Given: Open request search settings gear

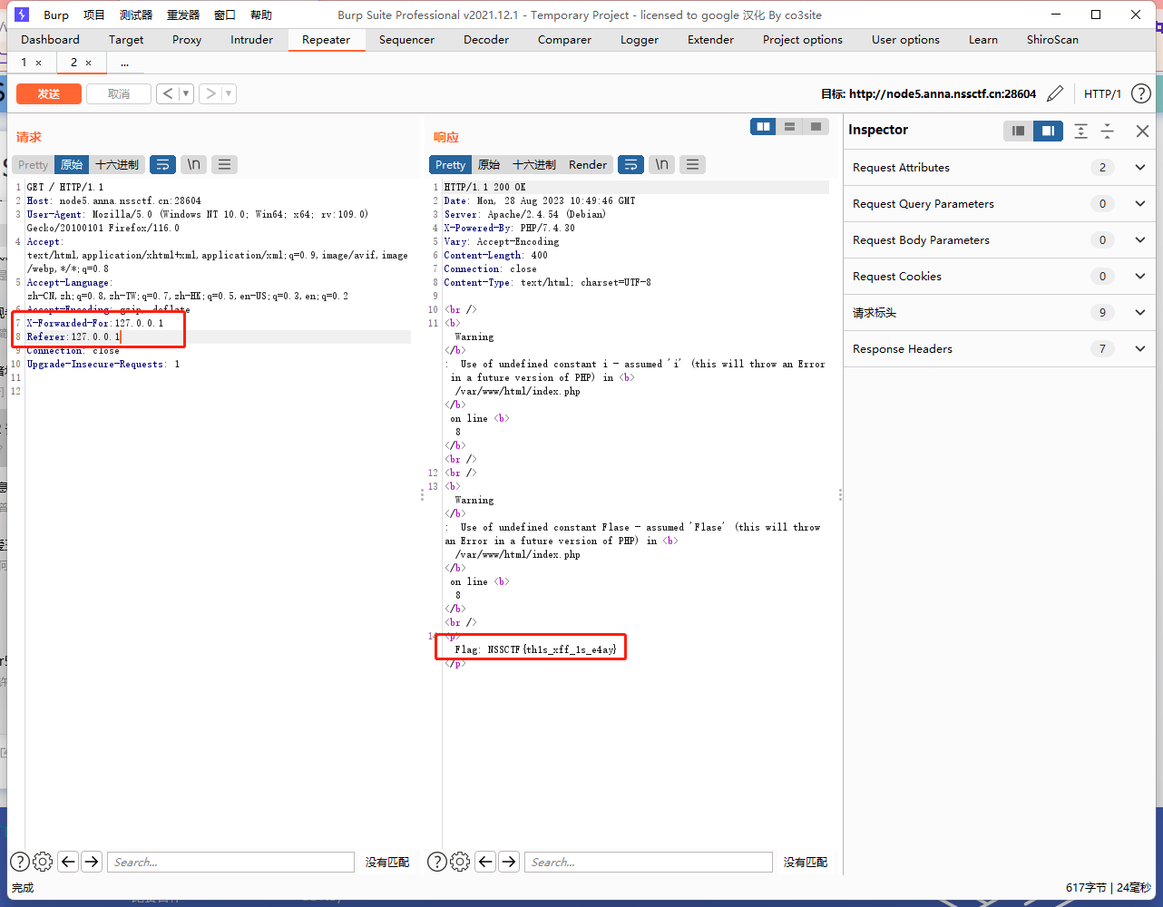Looking at the screenshot, I should pos(43,862).
